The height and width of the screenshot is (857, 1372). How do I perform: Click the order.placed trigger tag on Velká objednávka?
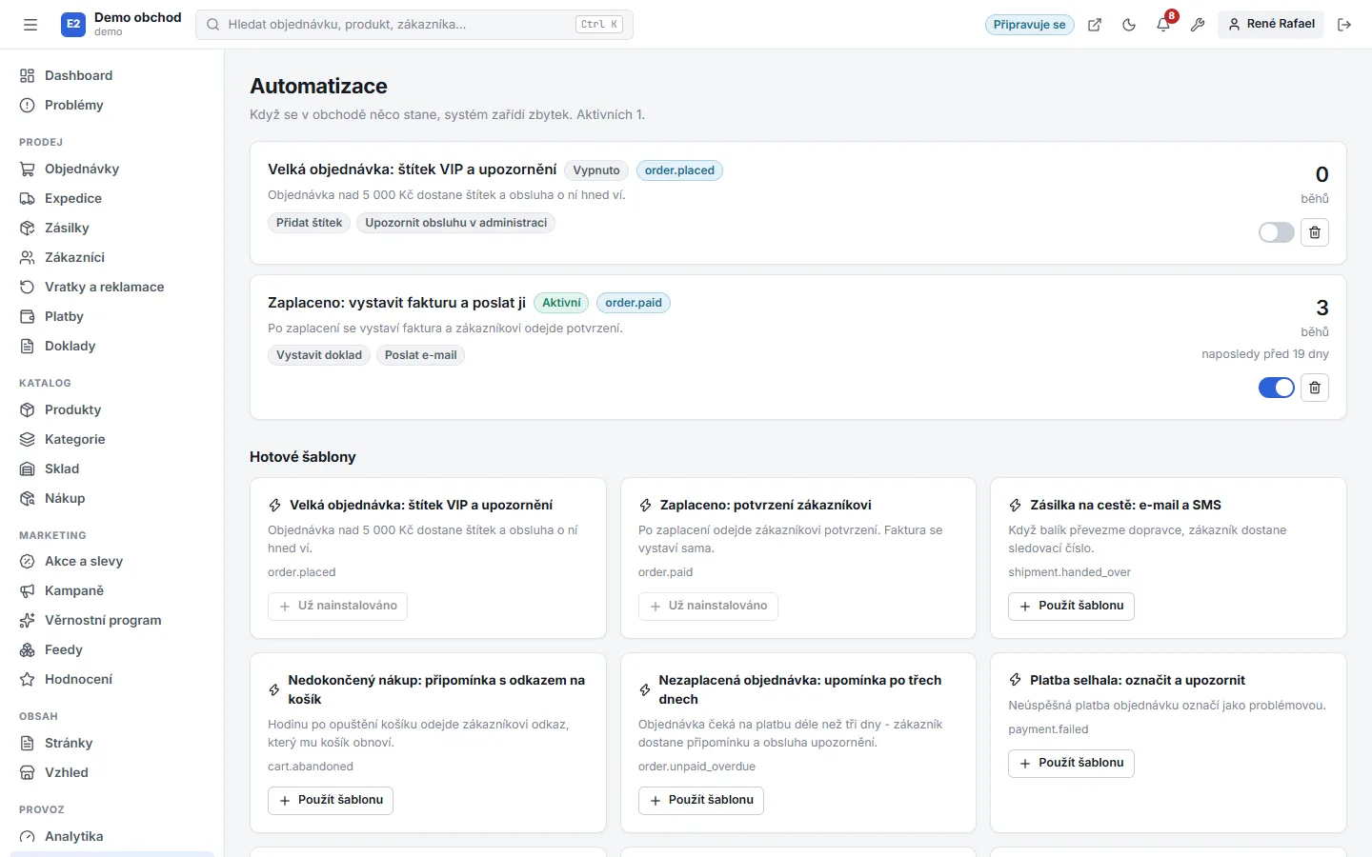click(x=679, y=170)
